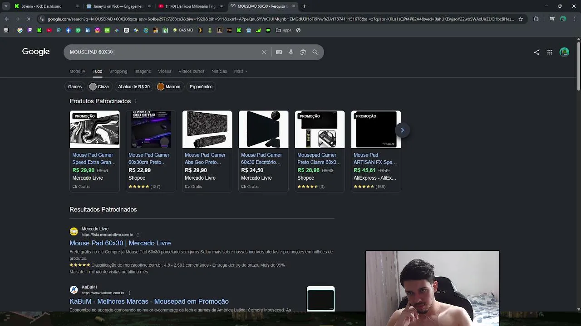The width and height of the screenshot is (581, 326).
Task: Open Mousepad Gamer Preto Clanm product image
Action: point(320,129)
